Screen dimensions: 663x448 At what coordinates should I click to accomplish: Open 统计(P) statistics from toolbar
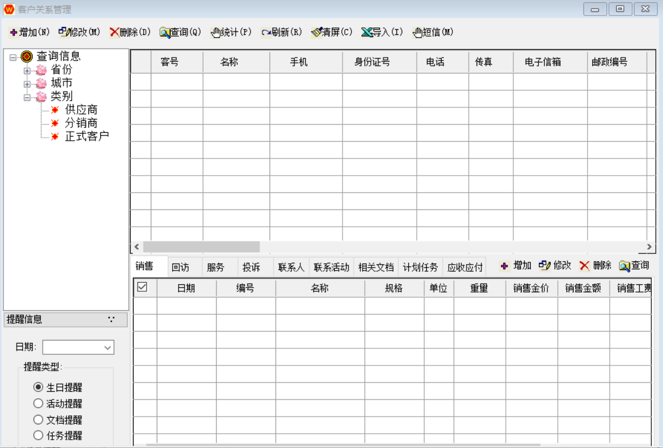coord(216,33)
